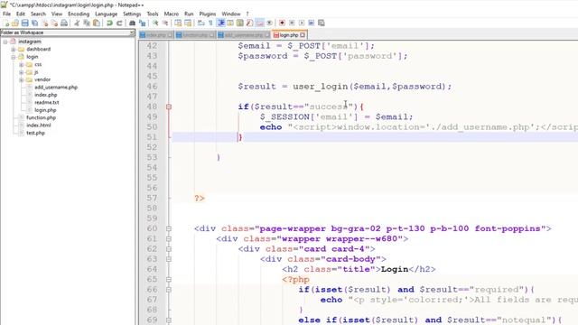Image resolution: width=578 pixels, height=325 pixels.
Task: Run macro multiple times icon
Action: [x=312, y=23]
